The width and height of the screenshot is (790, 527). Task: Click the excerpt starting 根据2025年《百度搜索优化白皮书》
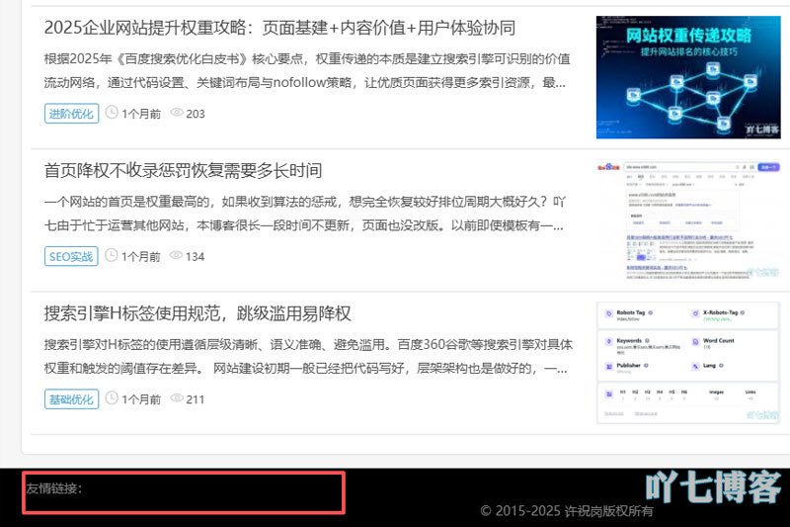pos(307,70)
